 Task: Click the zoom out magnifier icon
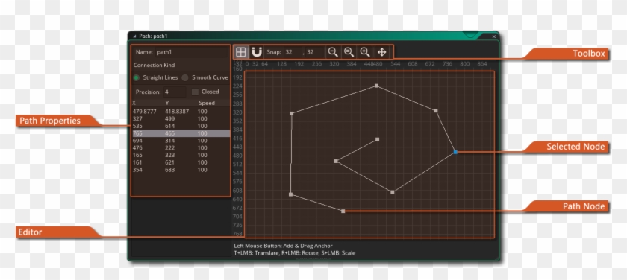coord(333,52)
